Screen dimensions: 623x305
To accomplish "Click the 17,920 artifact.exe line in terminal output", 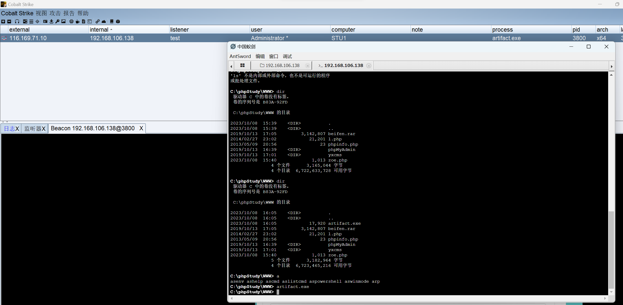I will tap(296, 223).
